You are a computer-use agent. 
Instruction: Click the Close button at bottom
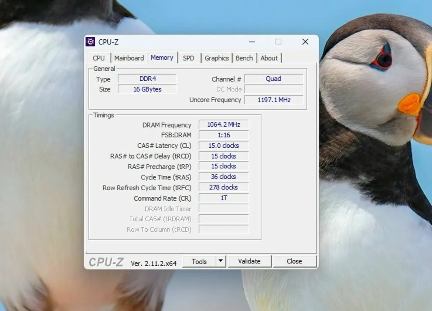(x=294, y=262)
